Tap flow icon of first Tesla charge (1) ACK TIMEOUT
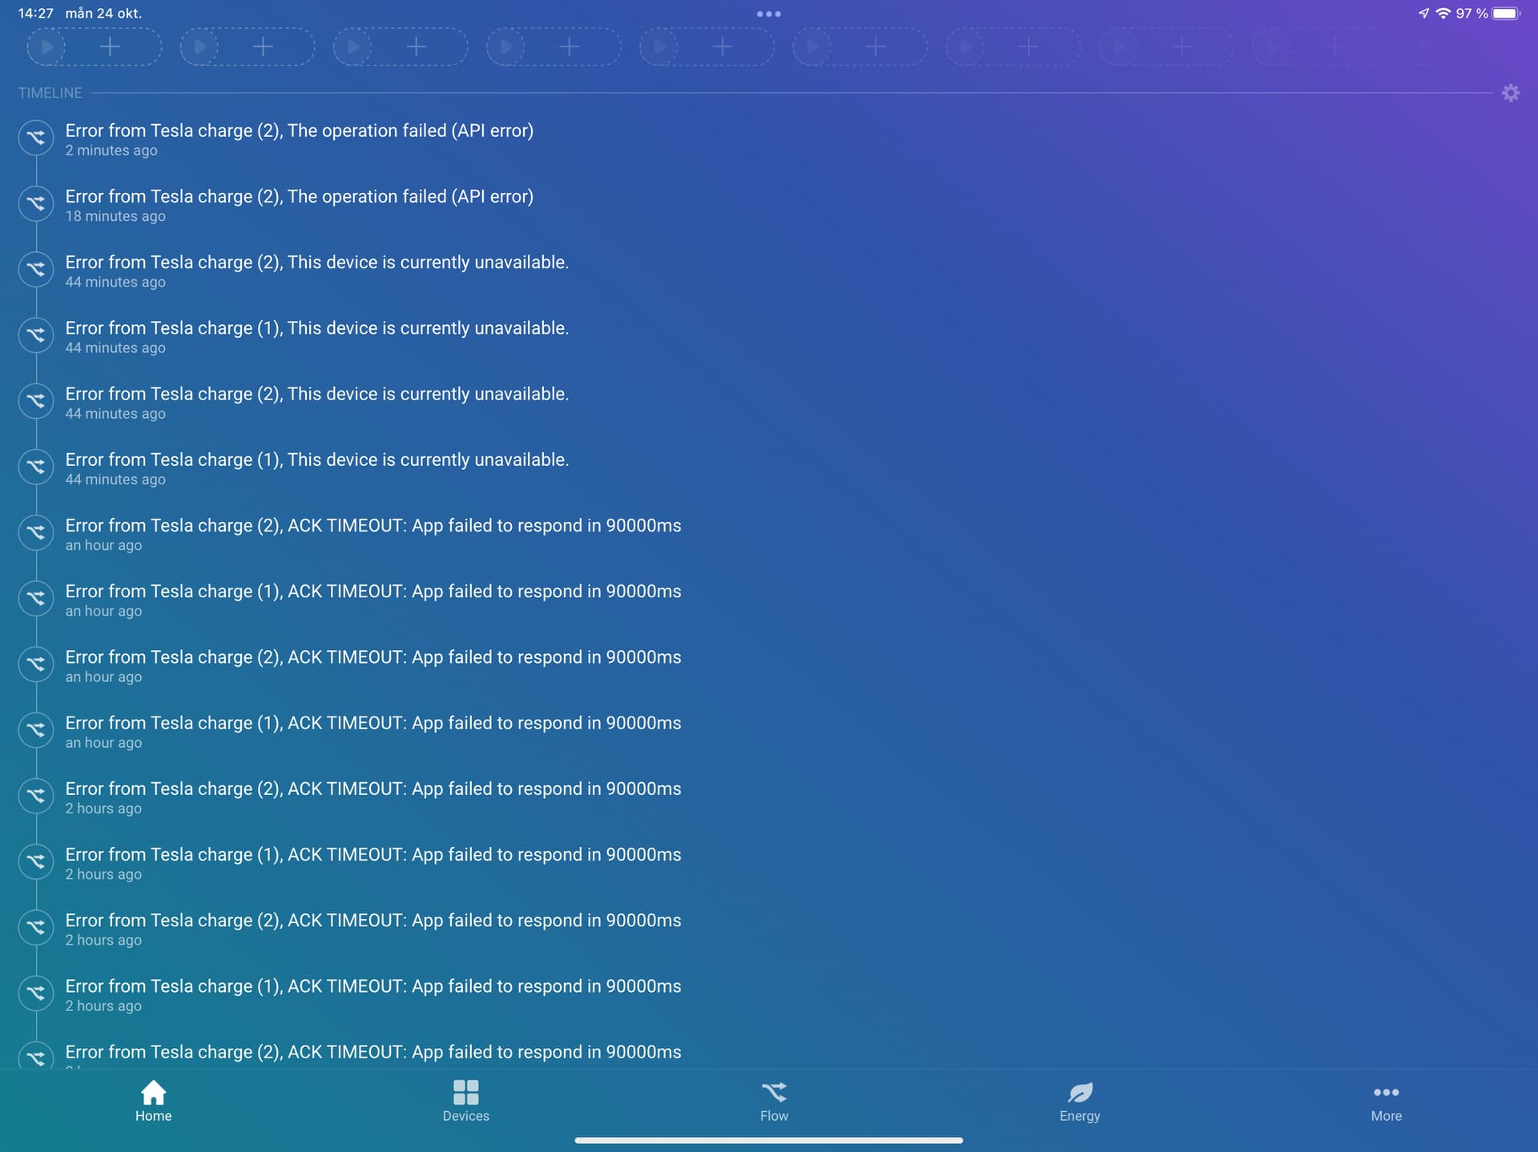The height and width of the screenshot is (1152, 1538). click(36, 598)
